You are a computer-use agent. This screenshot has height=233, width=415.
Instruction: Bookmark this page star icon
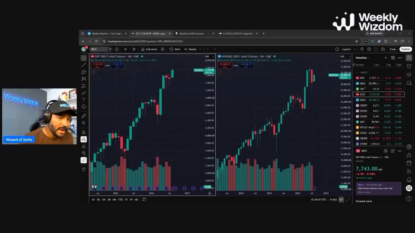357,41
